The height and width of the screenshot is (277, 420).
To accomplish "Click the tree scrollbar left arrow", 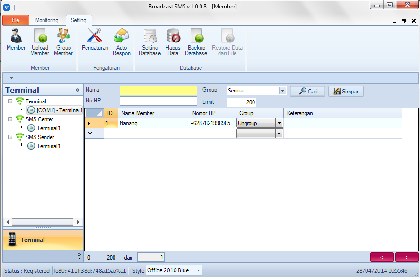I will pyautogui.click(x=8, y=222).
